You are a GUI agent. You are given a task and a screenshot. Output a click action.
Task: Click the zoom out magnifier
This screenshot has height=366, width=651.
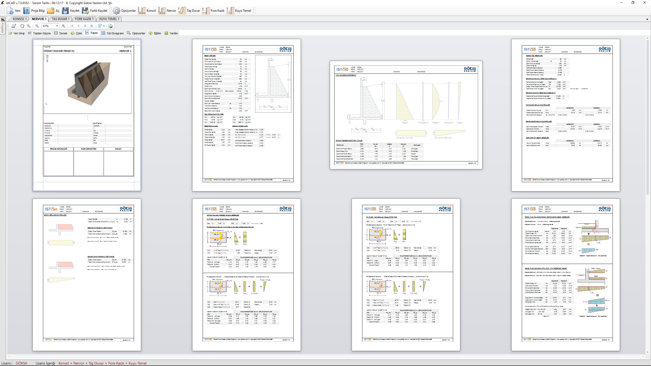[37, 26]
